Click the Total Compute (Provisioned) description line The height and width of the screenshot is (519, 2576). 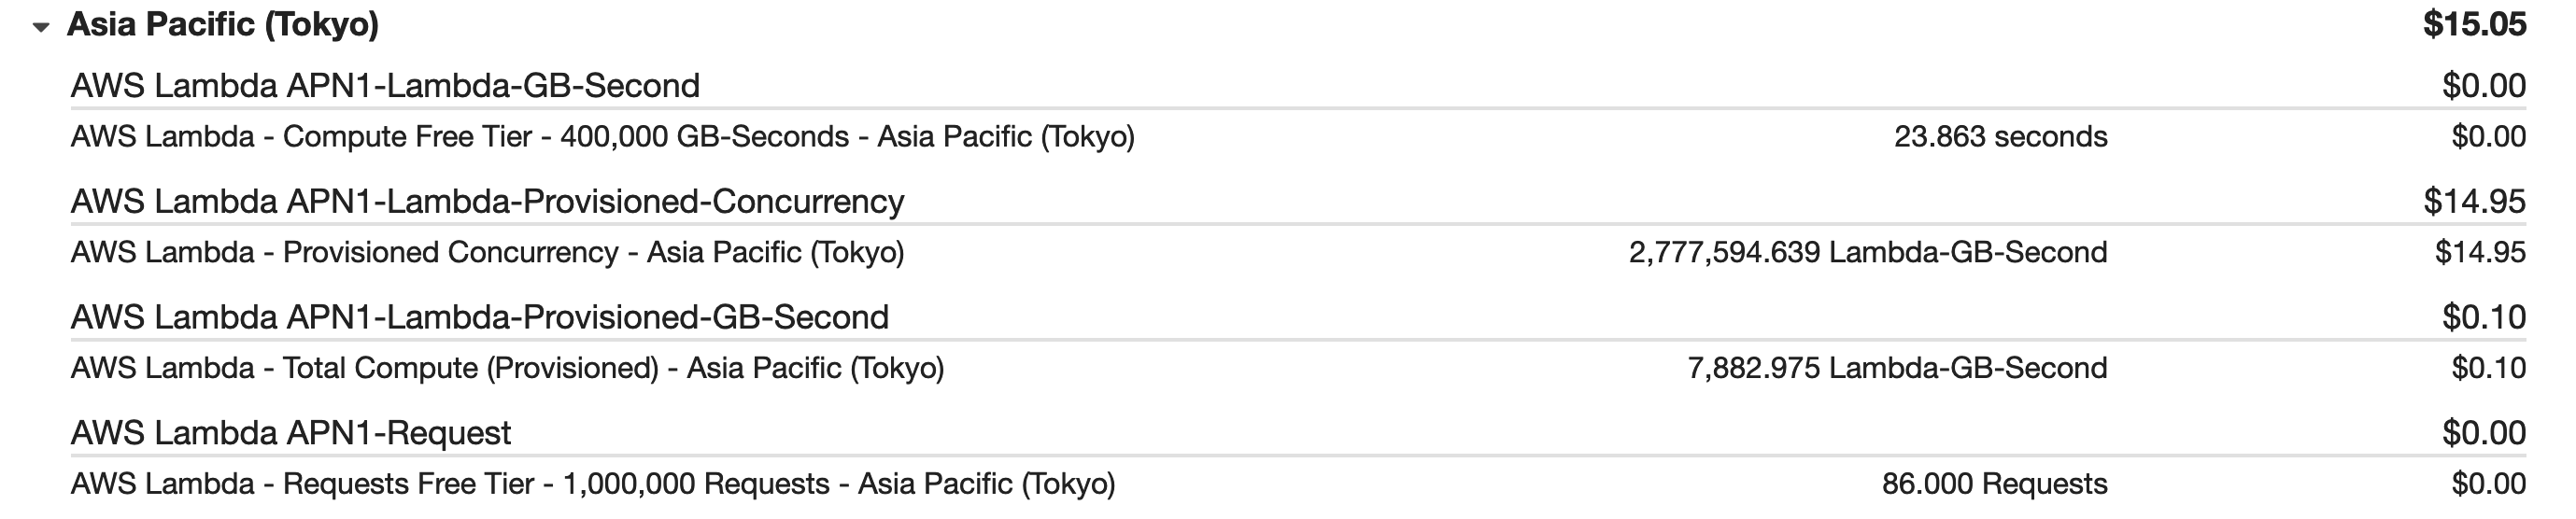(x=507, y=369)
